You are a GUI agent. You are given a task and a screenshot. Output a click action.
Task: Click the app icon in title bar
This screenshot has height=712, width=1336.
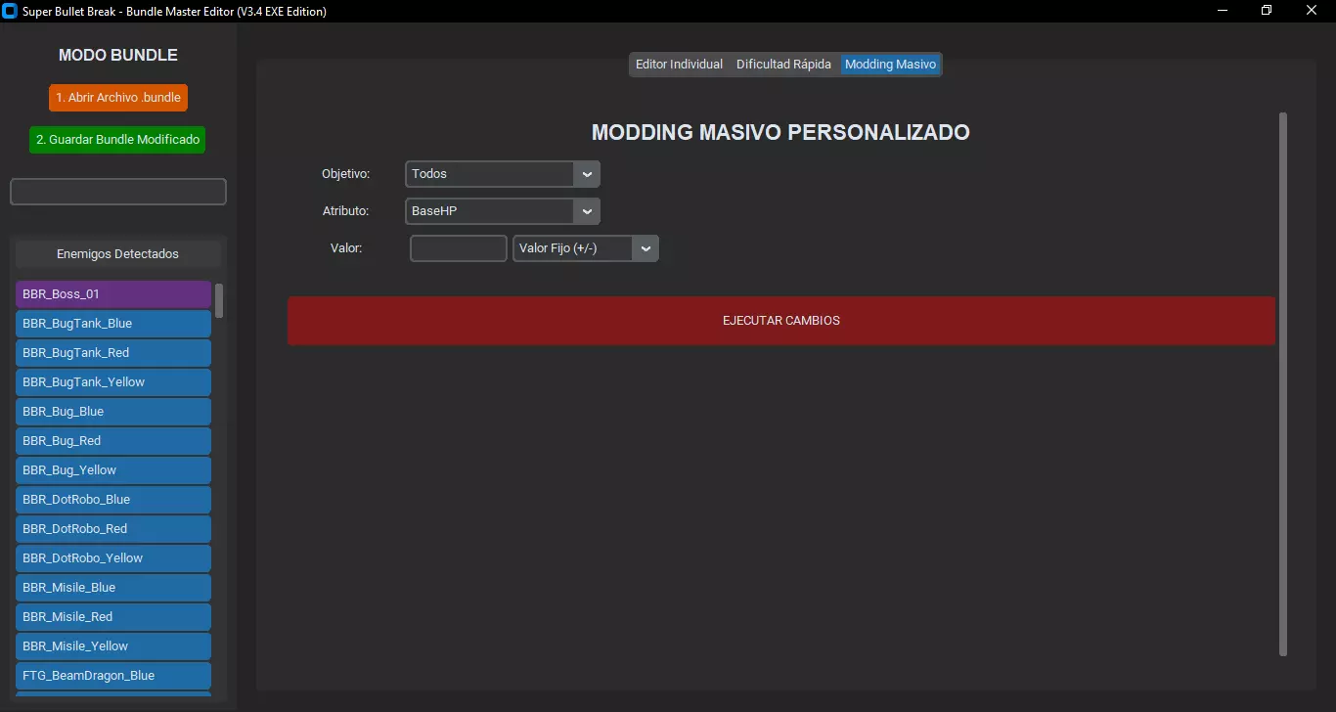[x=11, y=11]
